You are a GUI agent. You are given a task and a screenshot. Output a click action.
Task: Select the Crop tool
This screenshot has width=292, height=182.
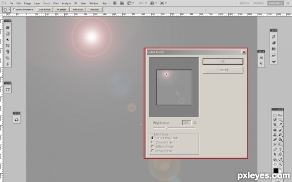click(275, 125)
